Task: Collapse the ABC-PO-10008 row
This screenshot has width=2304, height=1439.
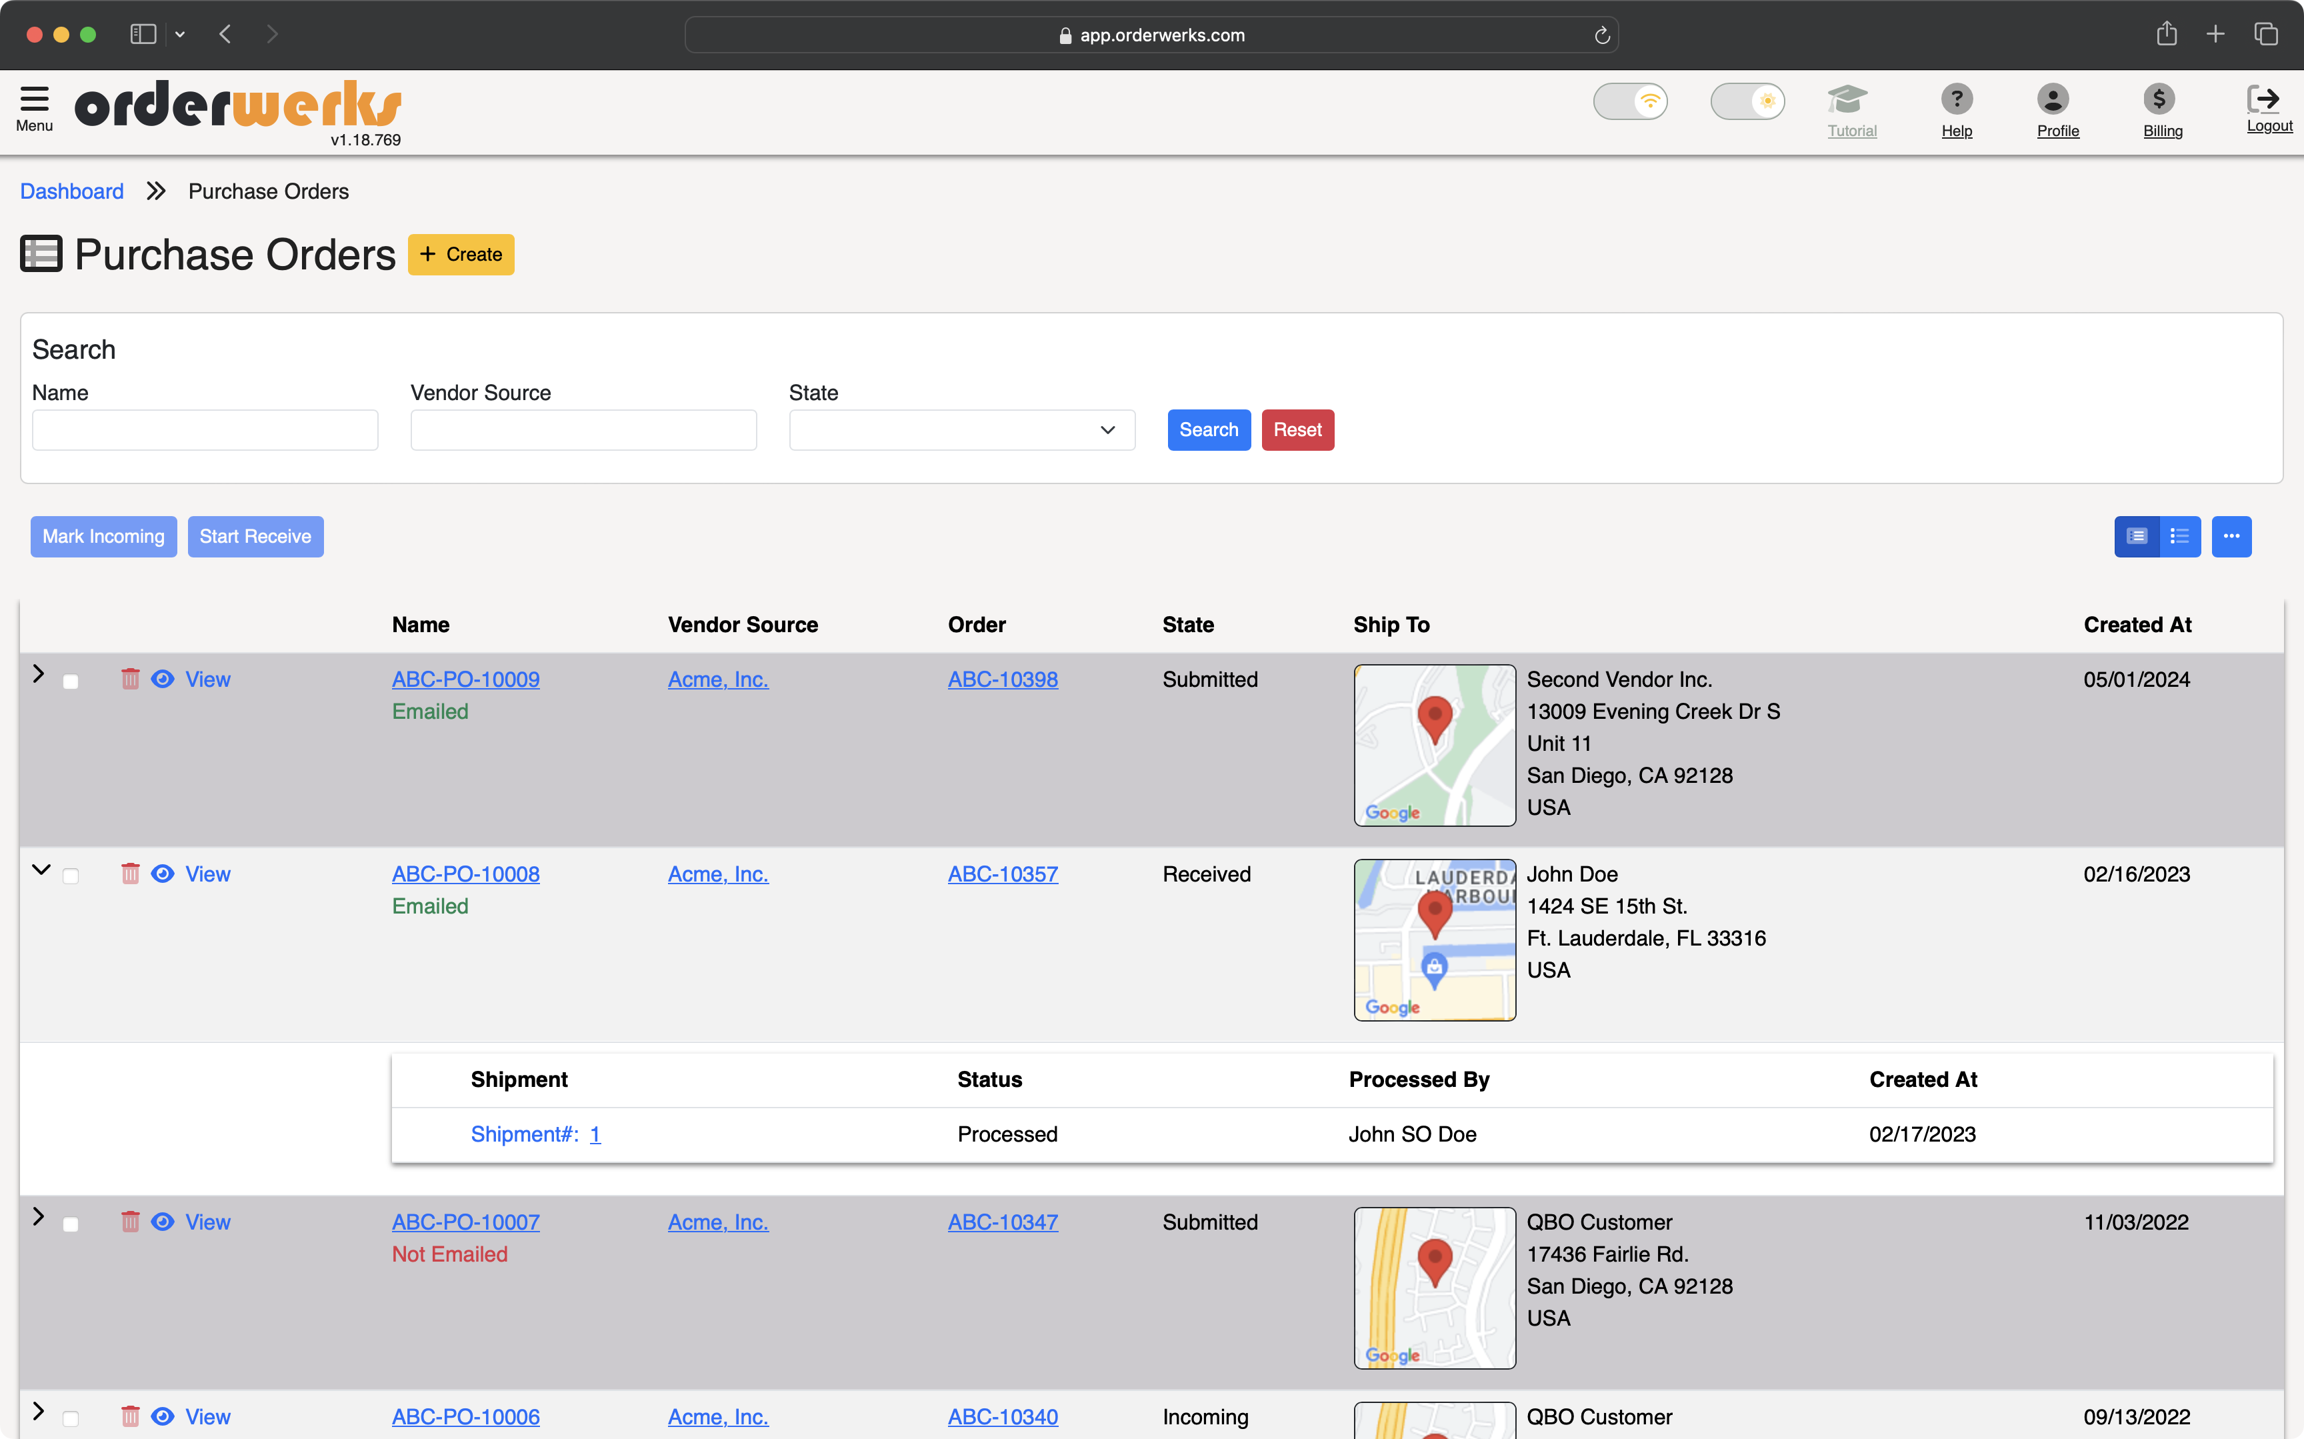Action: [41, 869]
